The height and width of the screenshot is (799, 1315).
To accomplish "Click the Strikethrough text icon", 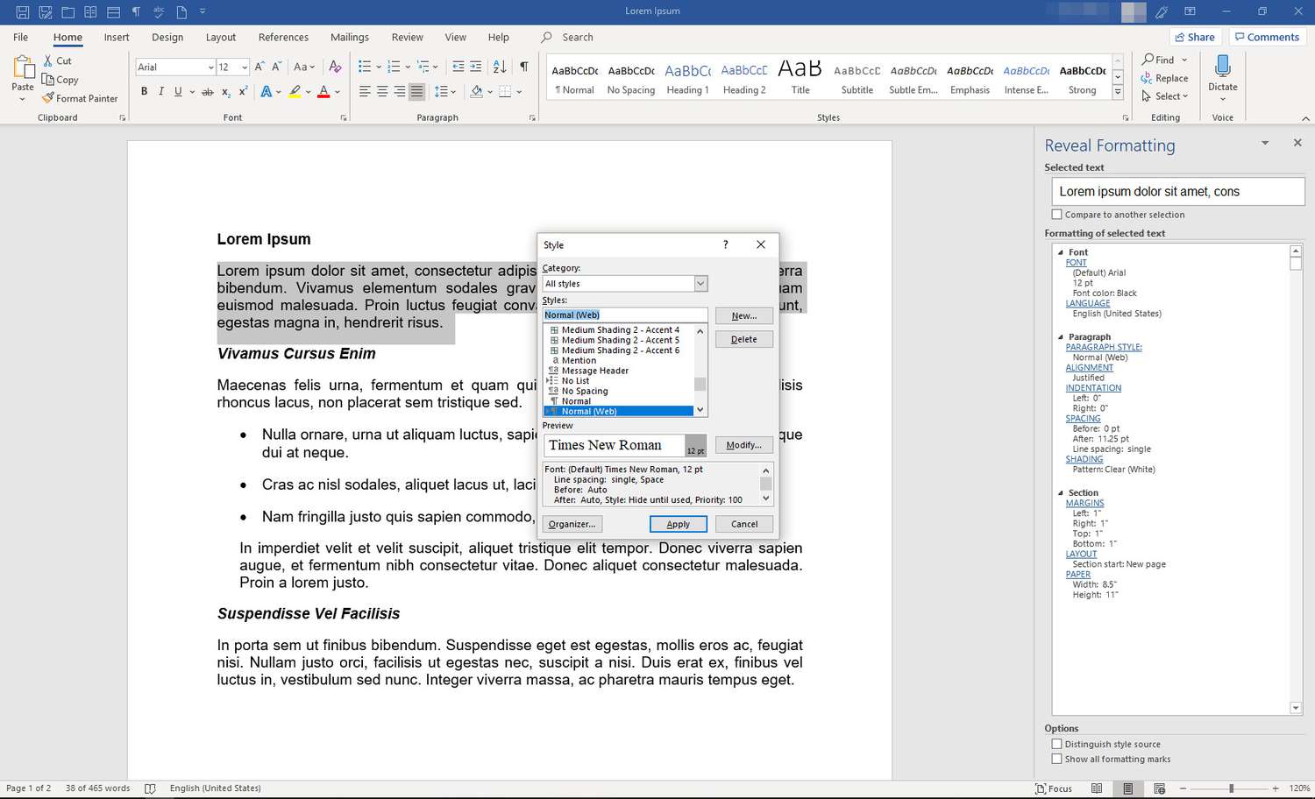I will [x=208, y=91].
